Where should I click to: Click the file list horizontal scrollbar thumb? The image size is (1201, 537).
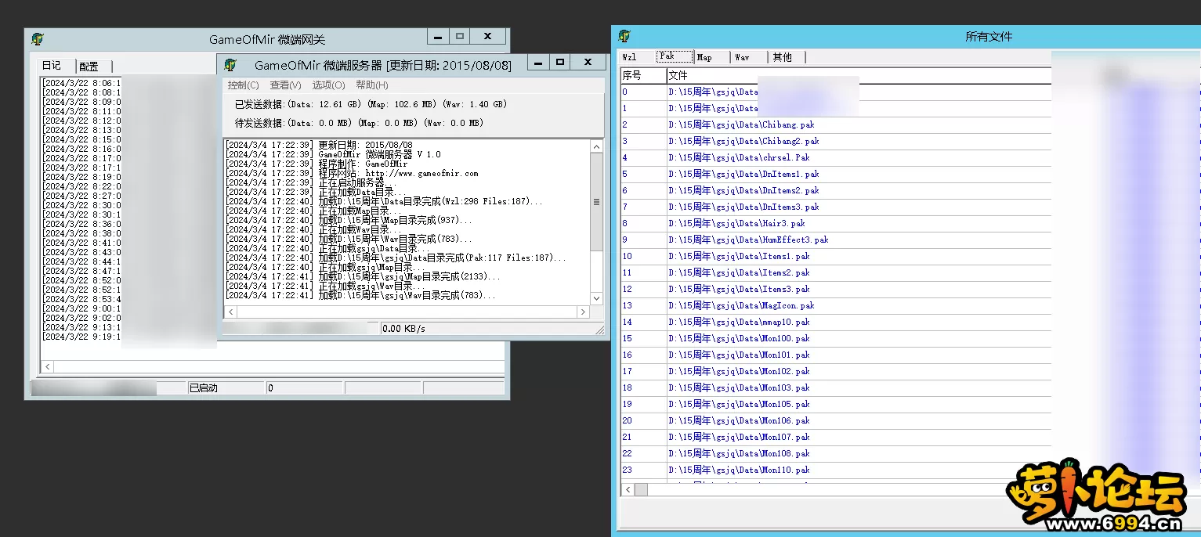click(641, 489)
